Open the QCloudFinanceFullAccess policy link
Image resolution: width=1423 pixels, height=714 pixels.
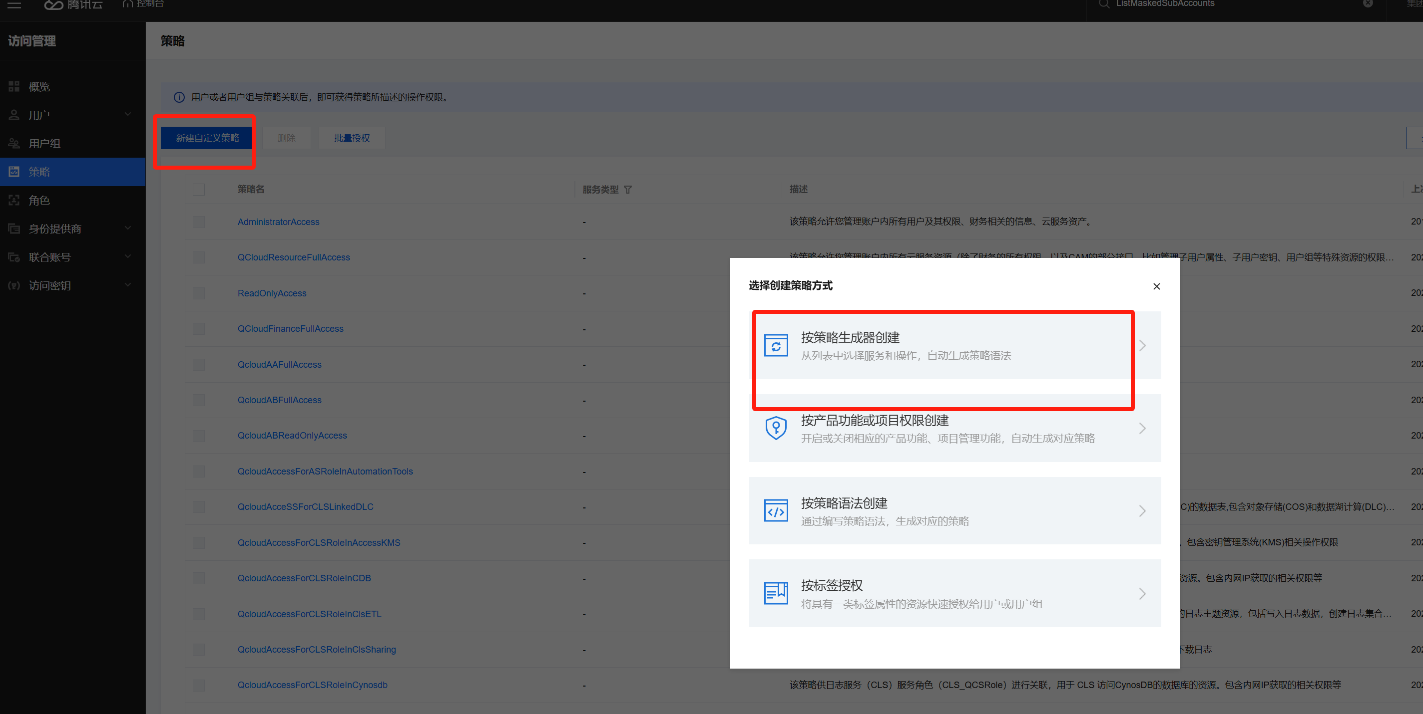290,329
